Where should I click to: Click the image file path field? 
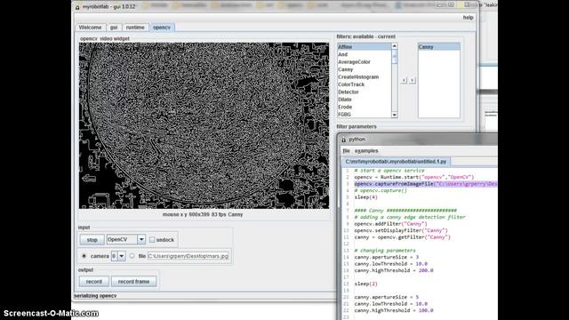pyautogui.click(x=188, y=256)
